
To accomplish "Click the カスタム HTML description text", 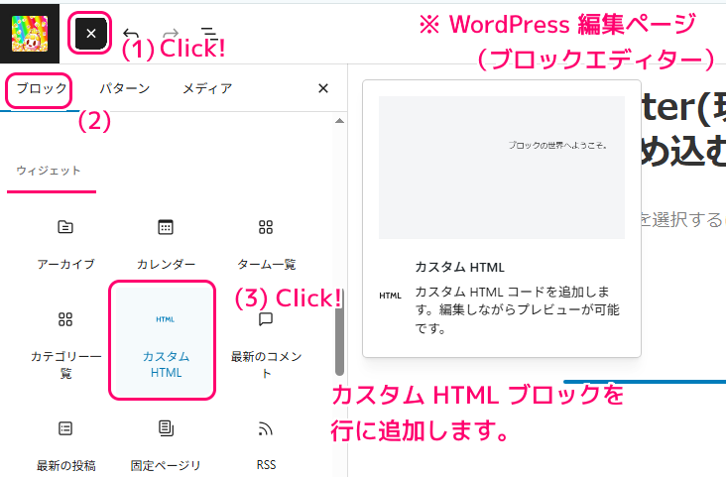I will (x=517, y=309).
